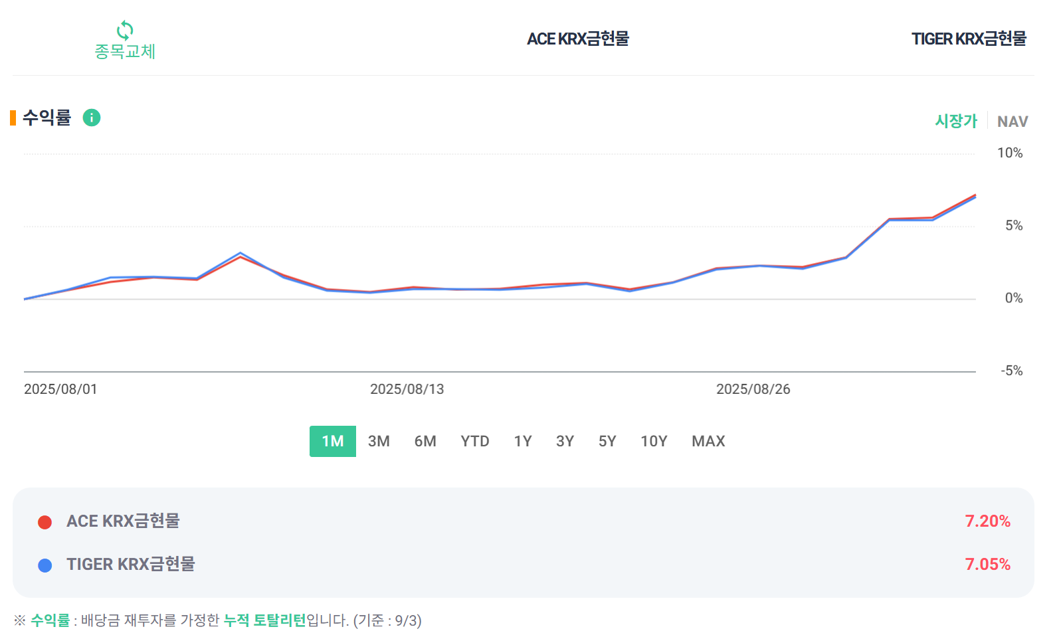Select the 3Y period tab
Screen dimensions: 1063x631
point(565,441)
